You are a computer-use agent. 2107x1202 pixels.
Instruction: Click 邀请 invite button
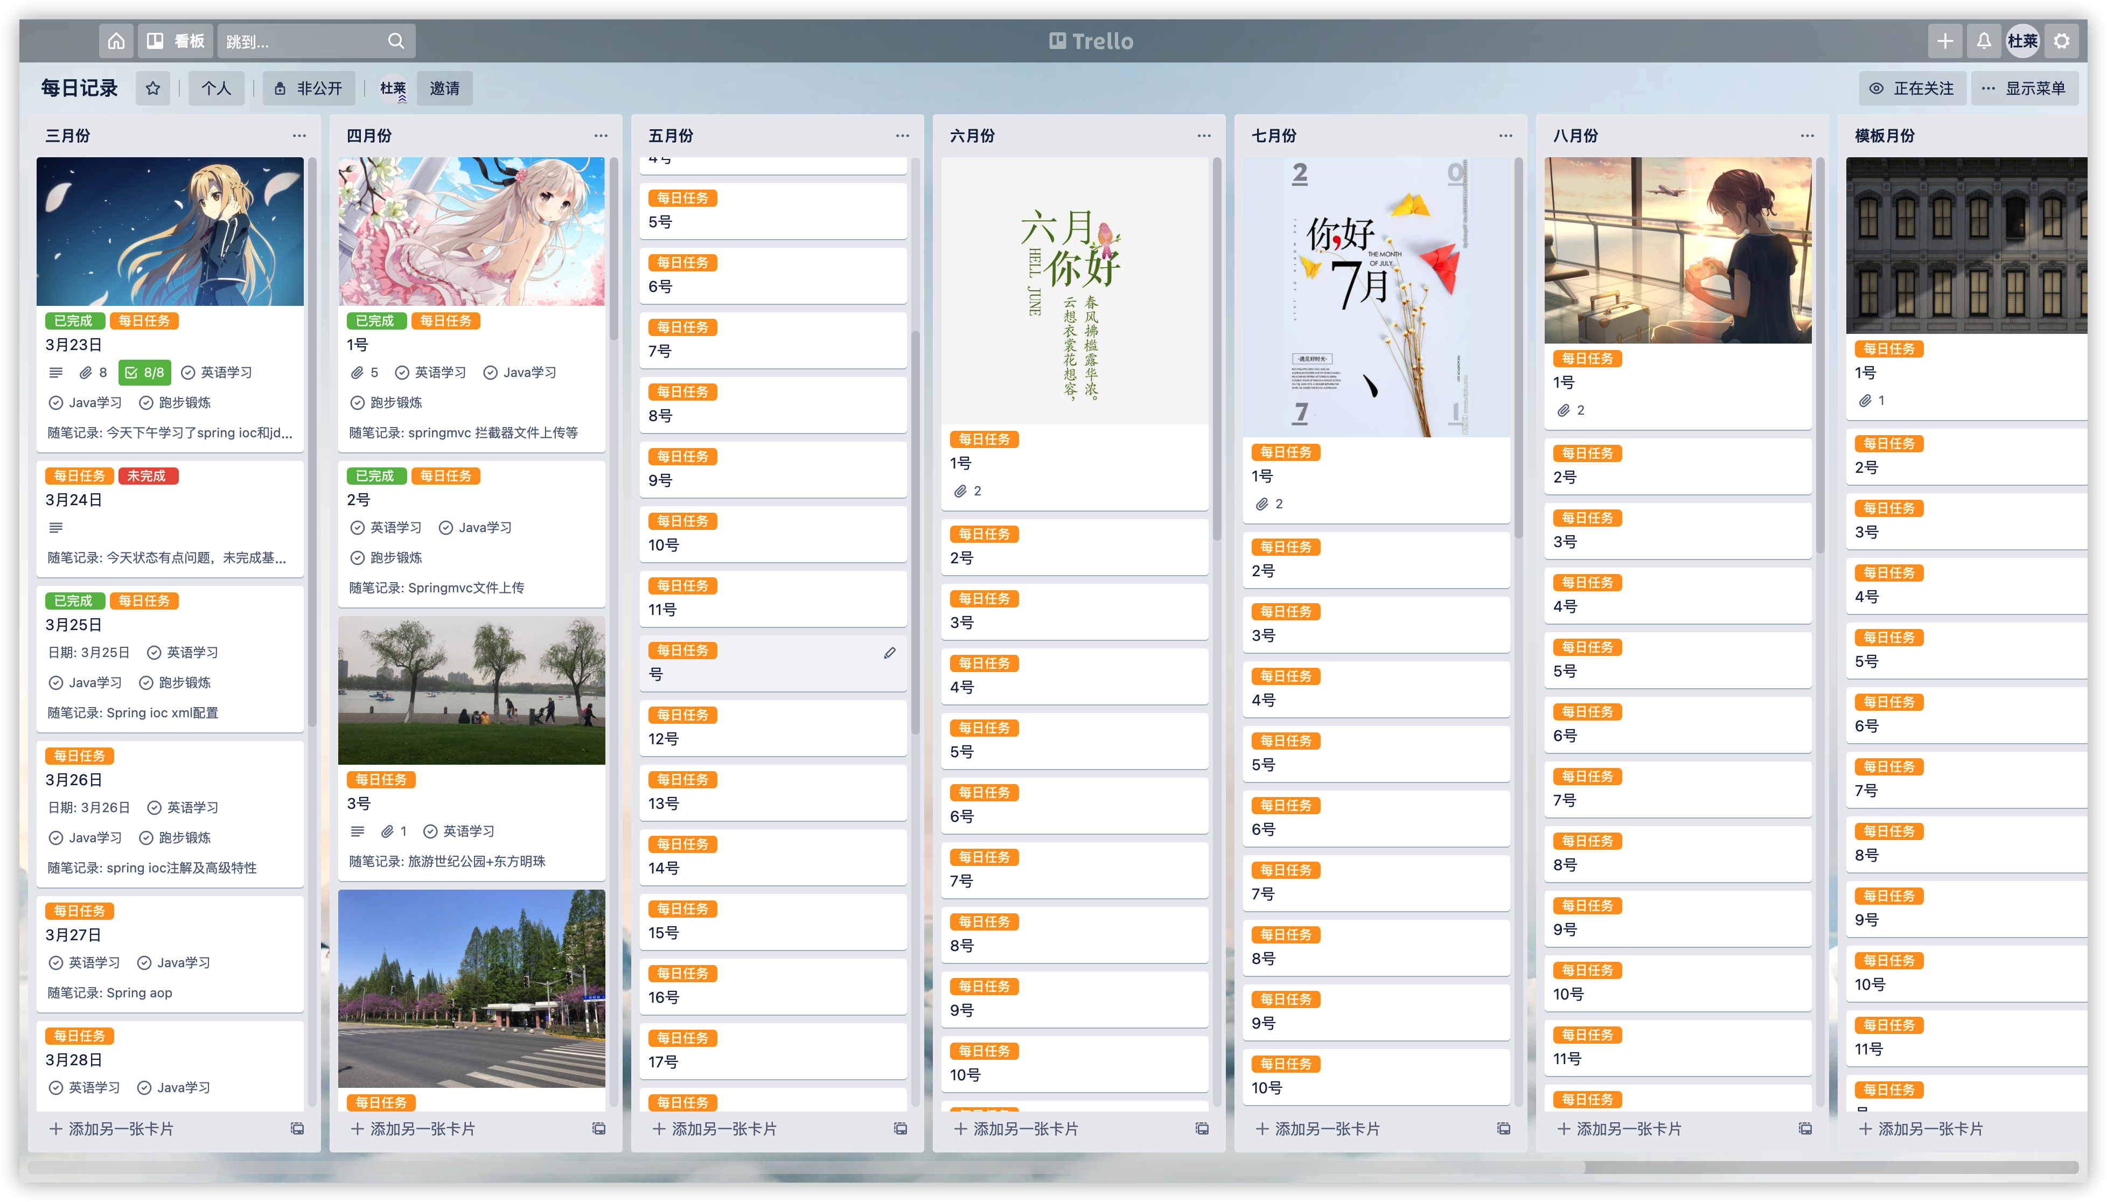click(x=444, y=88)
